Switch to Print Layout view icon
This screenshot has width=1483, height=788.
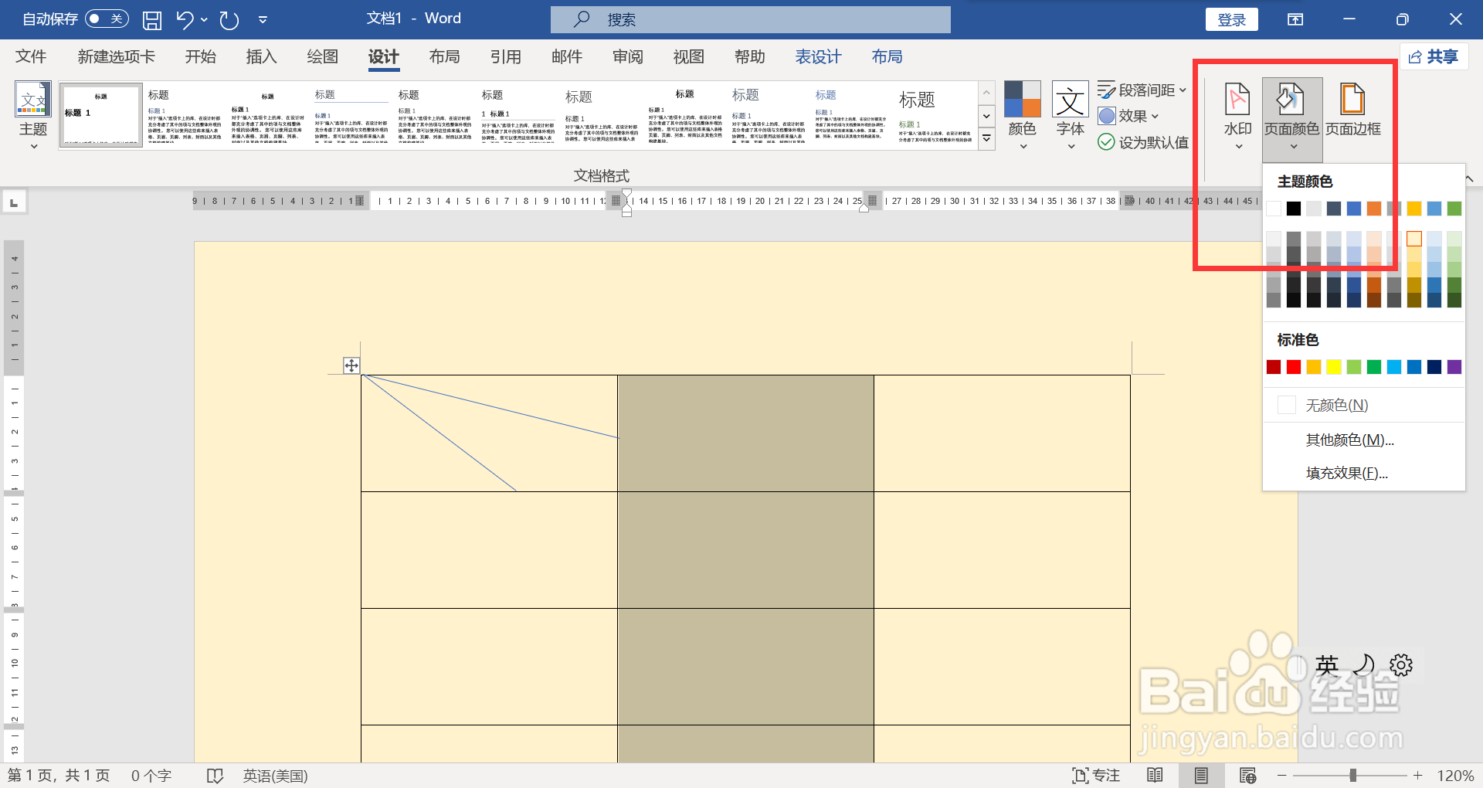click(1201, 776)
